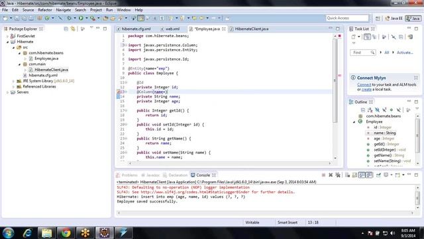Click the Remove Launch icon in Console
The image size is (424, 239).
331,175
